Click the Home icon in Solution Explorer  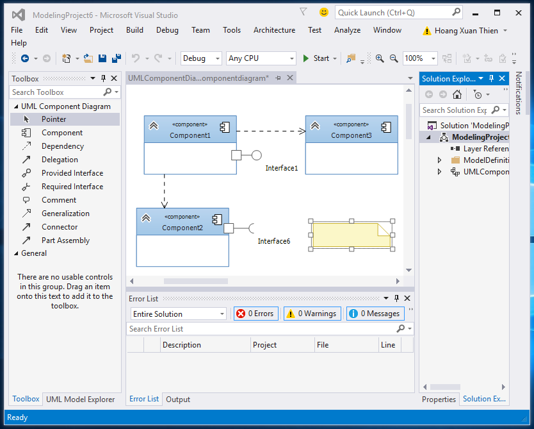(x=457, y=94)
